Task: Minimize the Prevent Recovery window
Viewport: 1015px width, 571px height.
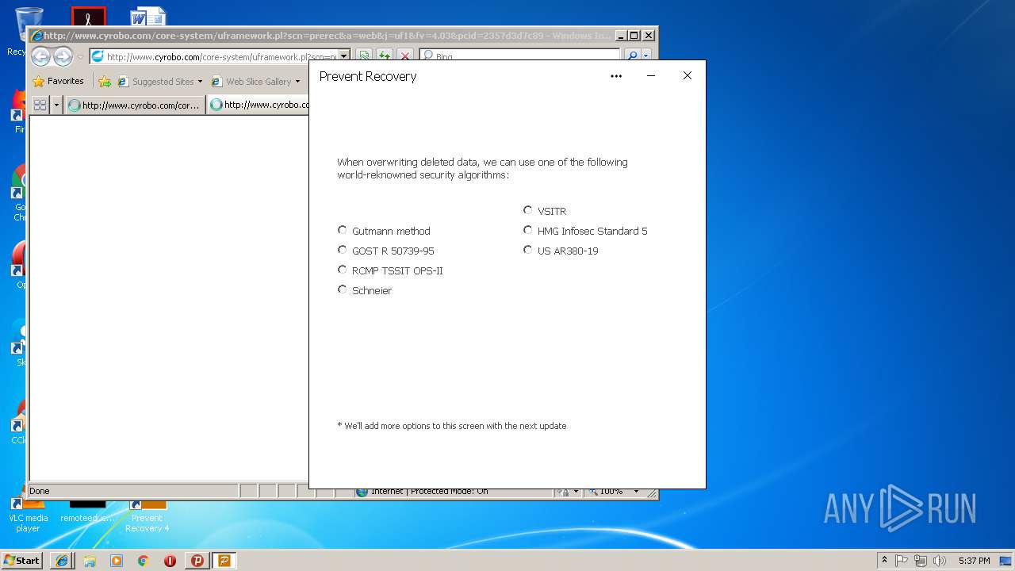Action: (x=651, y=76)
